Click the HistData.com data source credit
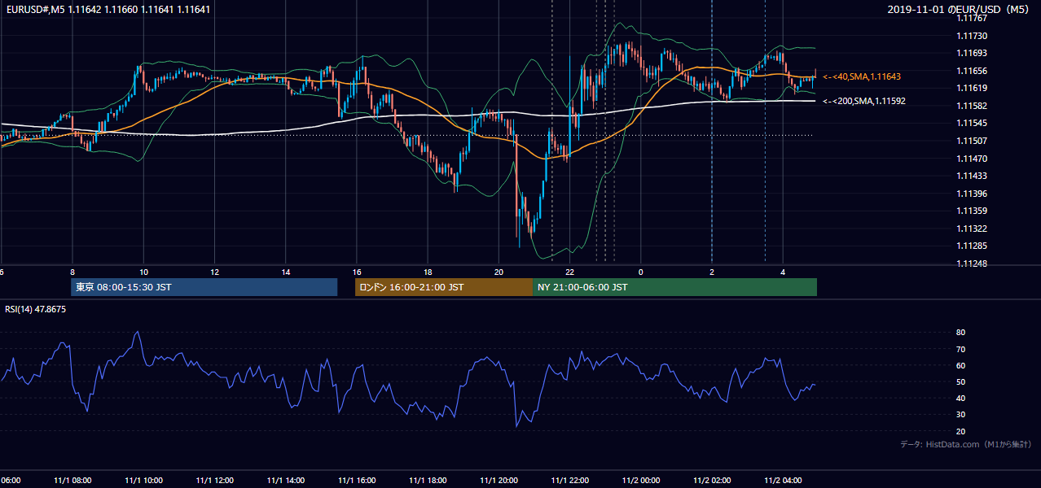Screen dimensions: 1041x488 (x=966, y=445)
